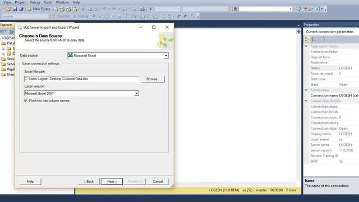Click New Query in the toolbar
The width and height of the screenshot is (359, 202).
39,9
